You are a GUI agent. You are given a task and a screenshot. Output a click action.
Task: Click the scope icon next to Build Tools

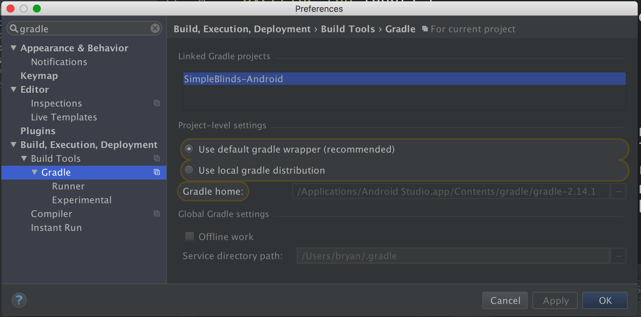tap(157, 158)
